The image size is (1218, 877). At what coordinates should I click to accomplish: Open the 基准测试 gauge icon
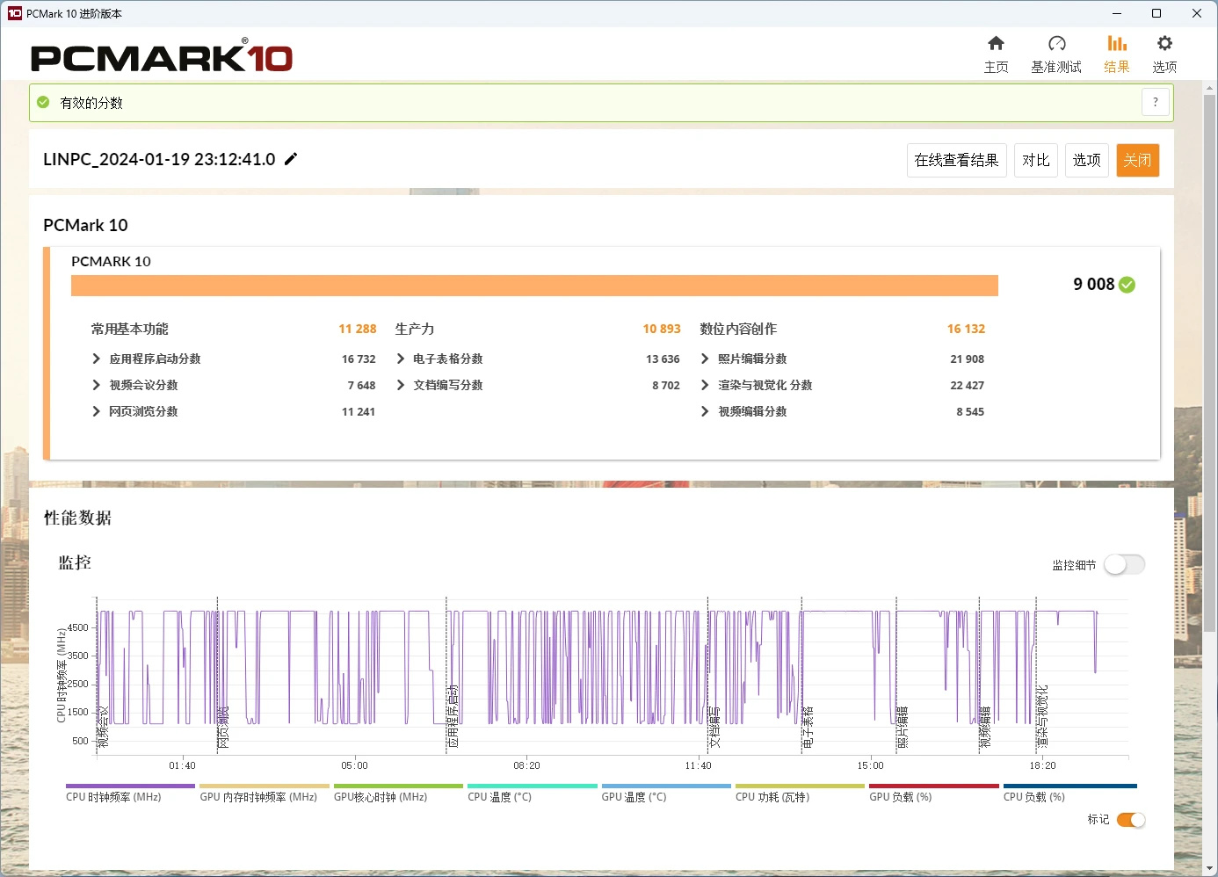click(1056, 43)
